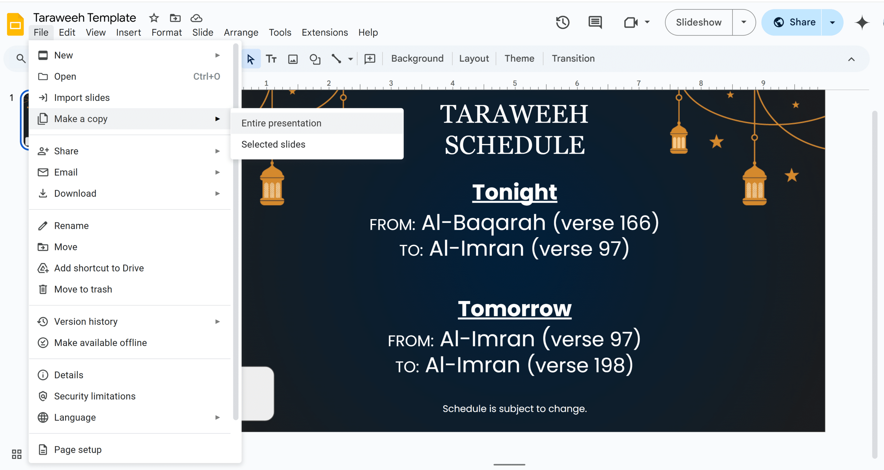884x470 pixels.
Task: Collapse the toolbar with chevron
Action: coord(851,59)
